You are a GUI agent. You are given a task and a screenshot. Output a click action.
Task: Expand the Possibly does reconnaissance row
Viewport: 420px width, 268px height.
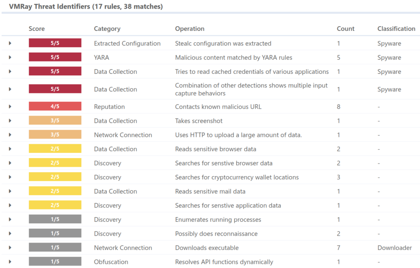point(10,234)
